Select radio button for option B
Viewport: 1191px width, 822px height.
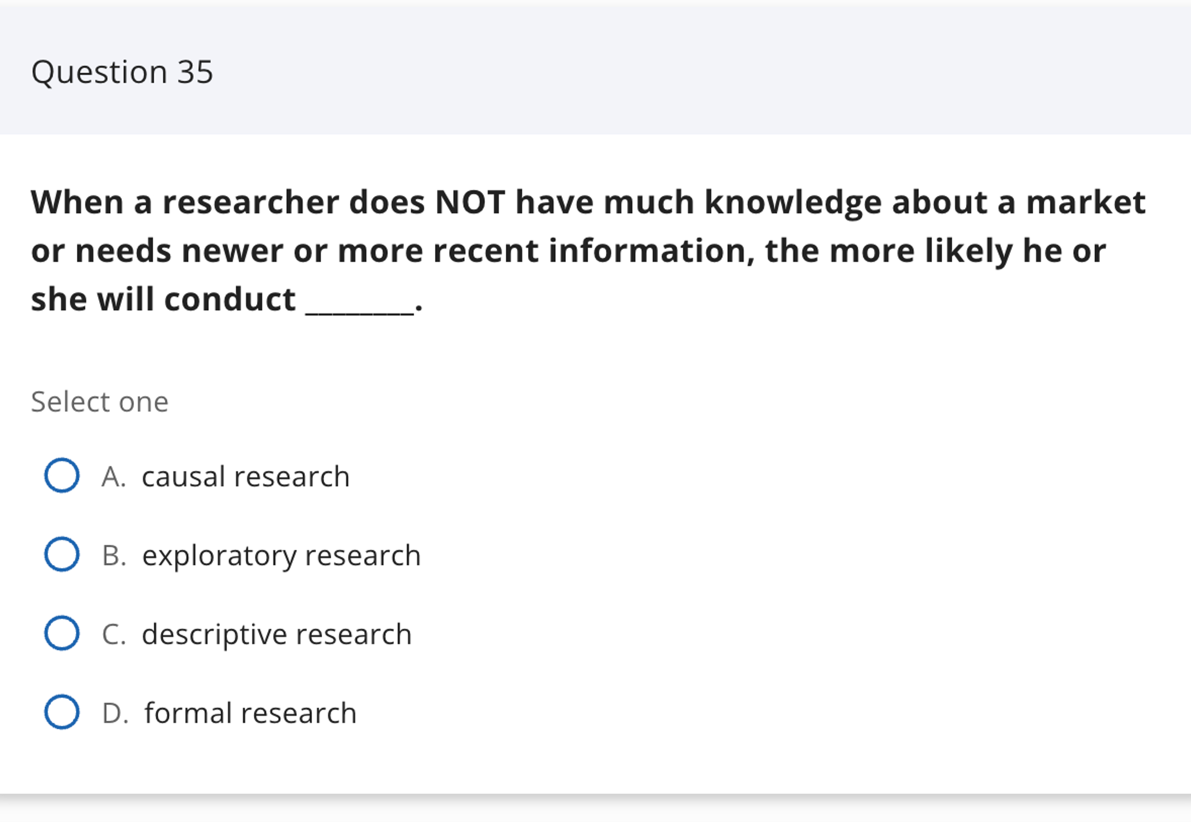[61, 554]
